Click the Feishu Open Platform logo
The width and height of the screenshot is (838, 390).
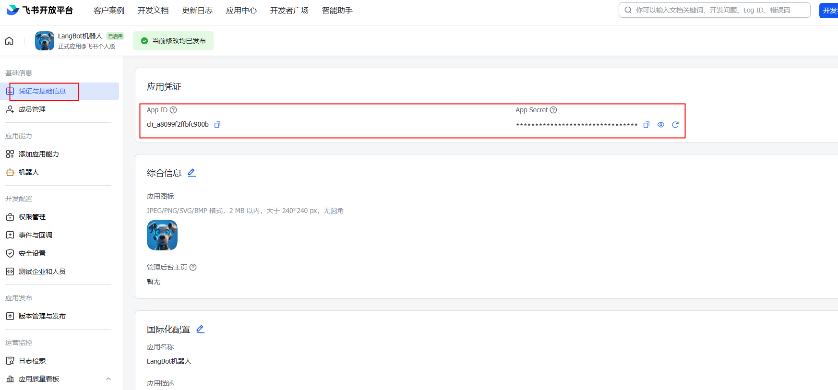click(39, 10)
